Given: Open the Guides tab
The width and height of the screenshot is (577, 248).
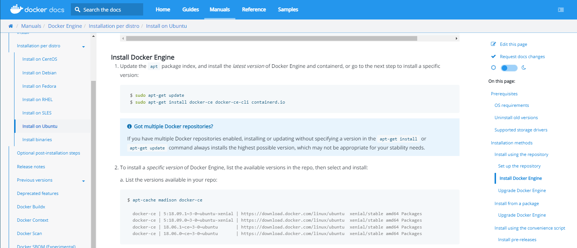Looking at the screenshot, I should tap(191, 9).
